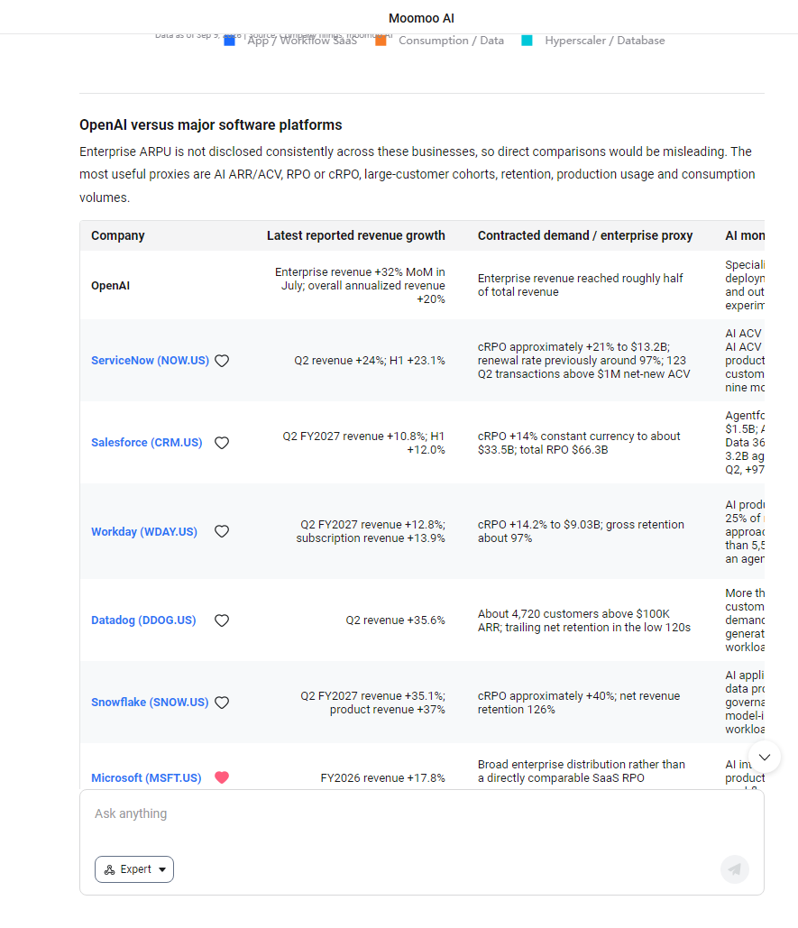Click the 'About 4,720 customers above $100K' cell
798x928 pixels.
click(x=584, y=620)
